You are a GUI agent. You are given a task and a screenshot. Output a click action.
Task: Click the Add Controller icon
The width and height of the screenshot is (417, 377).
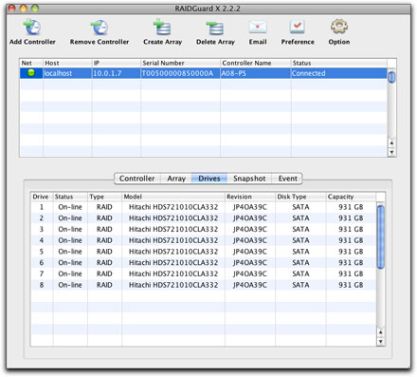click(32, 28)
